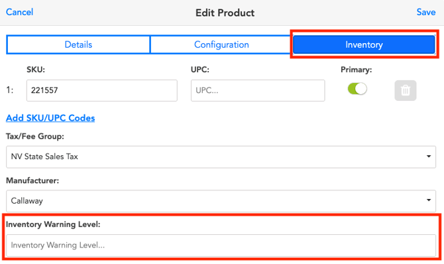Switch to the Configuration tab

221,44
